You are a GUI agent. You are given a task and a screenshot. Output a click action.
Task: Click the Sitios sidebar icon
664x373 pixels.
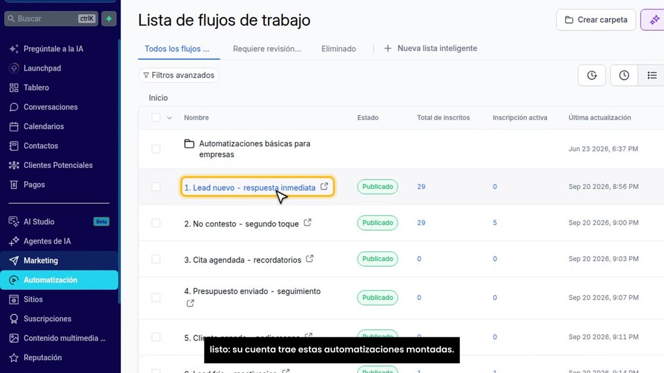(14, 299)
